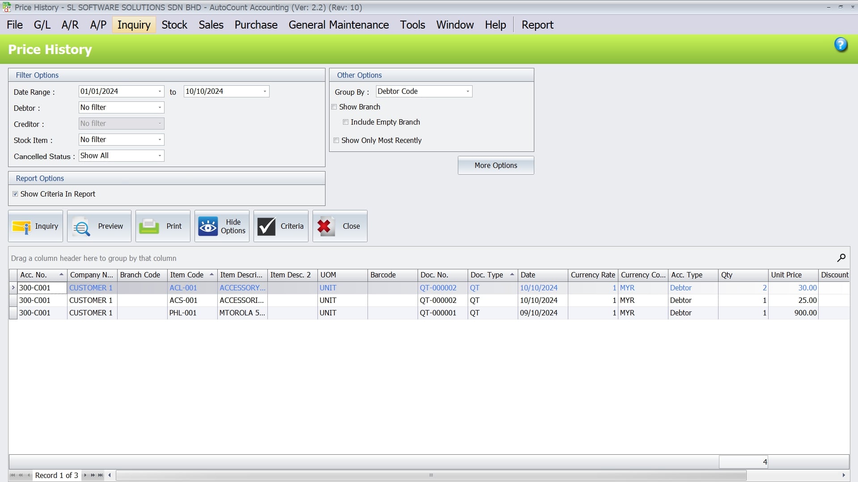Activate the grid search magnifier icon
The width and height of the screenshot is (858, 482).
click(x=841, y=258)
